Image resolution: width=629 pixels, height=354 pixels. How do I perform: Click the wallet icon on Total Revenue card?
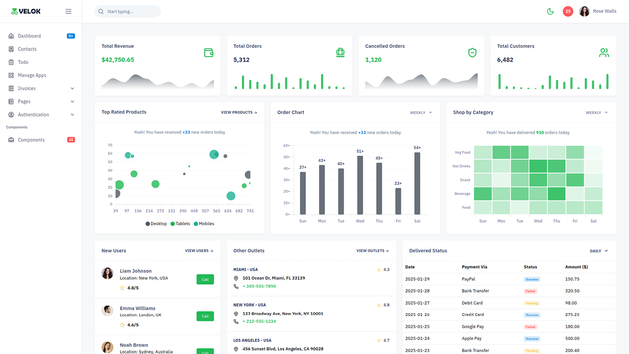pyautogui.click(x=208, y=52)
